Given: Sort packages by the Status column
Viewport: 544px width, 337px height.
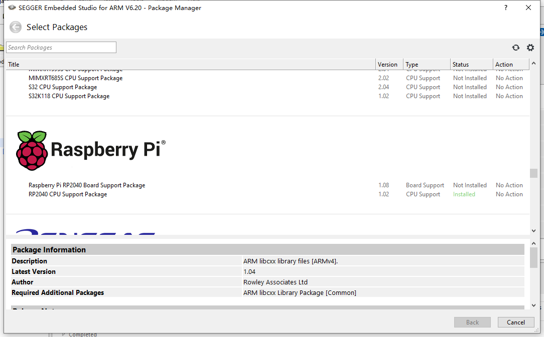Looking at the screenshot, I should pos(472,65).
